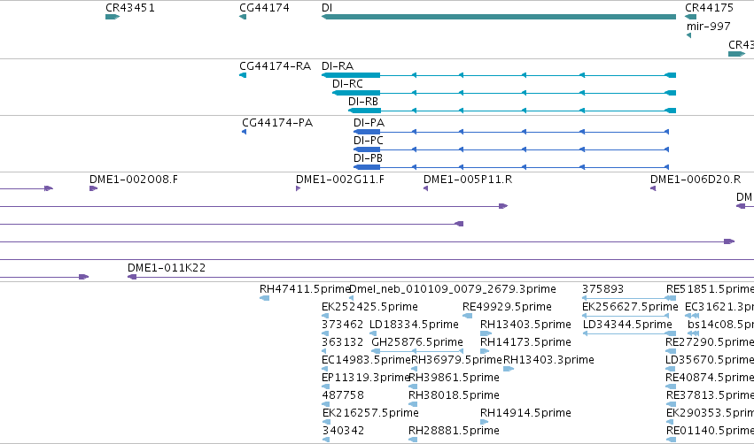Click the Dl-PA protein label
This screenshot has height=444, width=754.
[369, 122]
